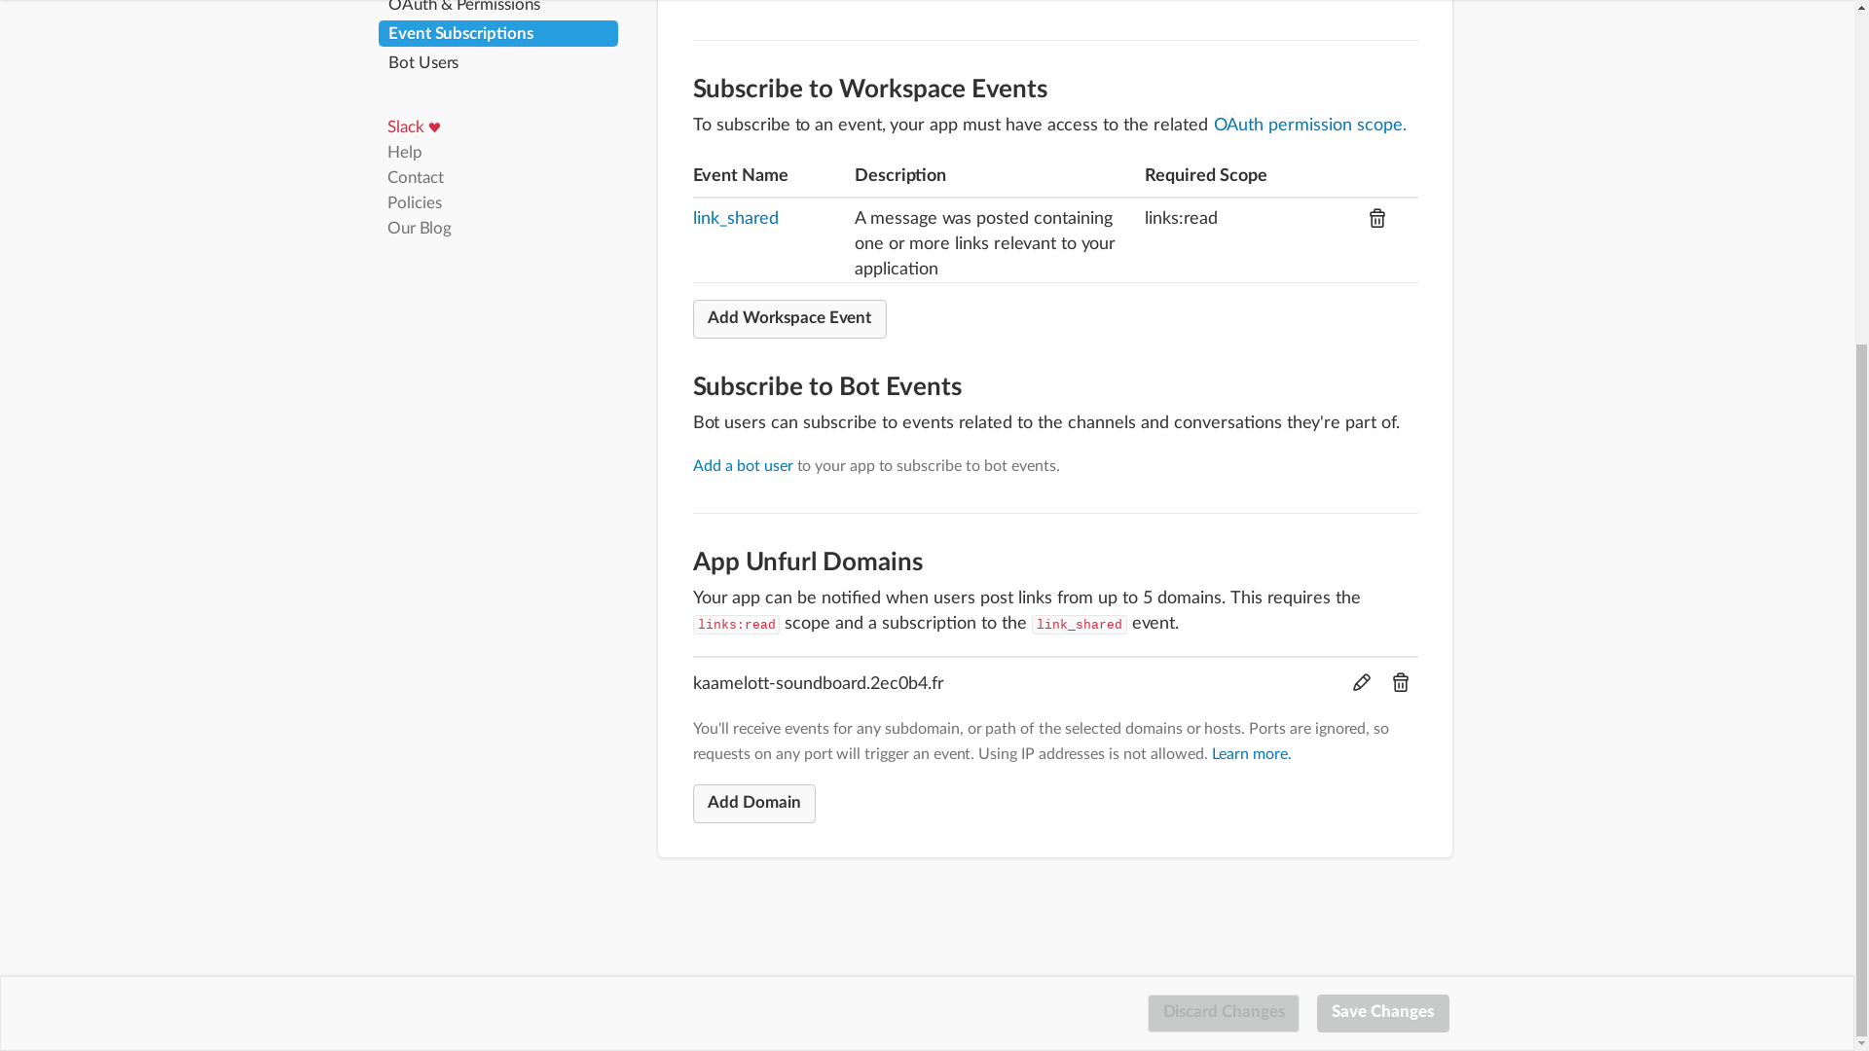Go to Bot Users settings
Screen dimensions: 1869x1051
pyautogui.click(x=423, y=63)
